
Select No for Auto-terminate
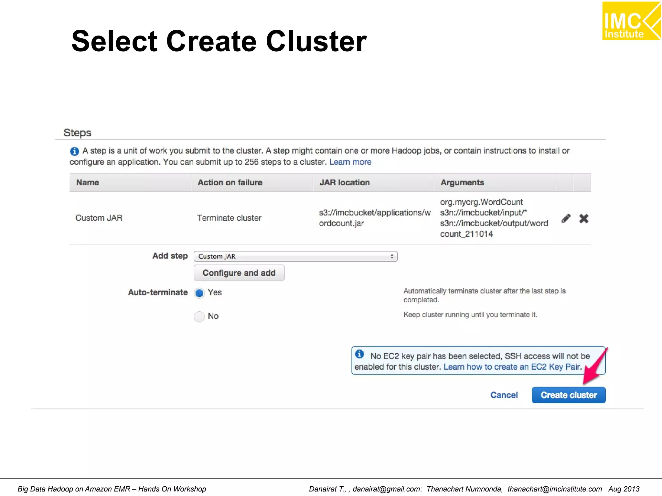click(199, 316)
